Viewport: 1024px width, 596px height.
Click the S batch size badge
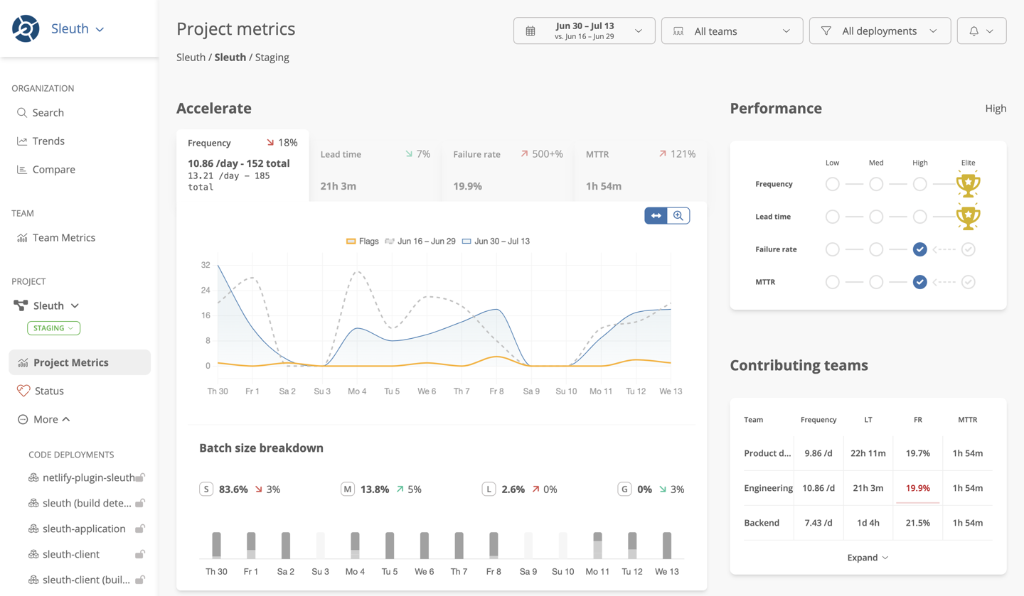click(206, 489)
